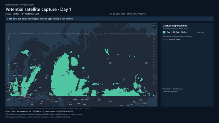The image size is (219, 123).
Task: Click the green hexagon cluster over northern Scandinavia
Action: pyautogui.click(x=25, y=53)
